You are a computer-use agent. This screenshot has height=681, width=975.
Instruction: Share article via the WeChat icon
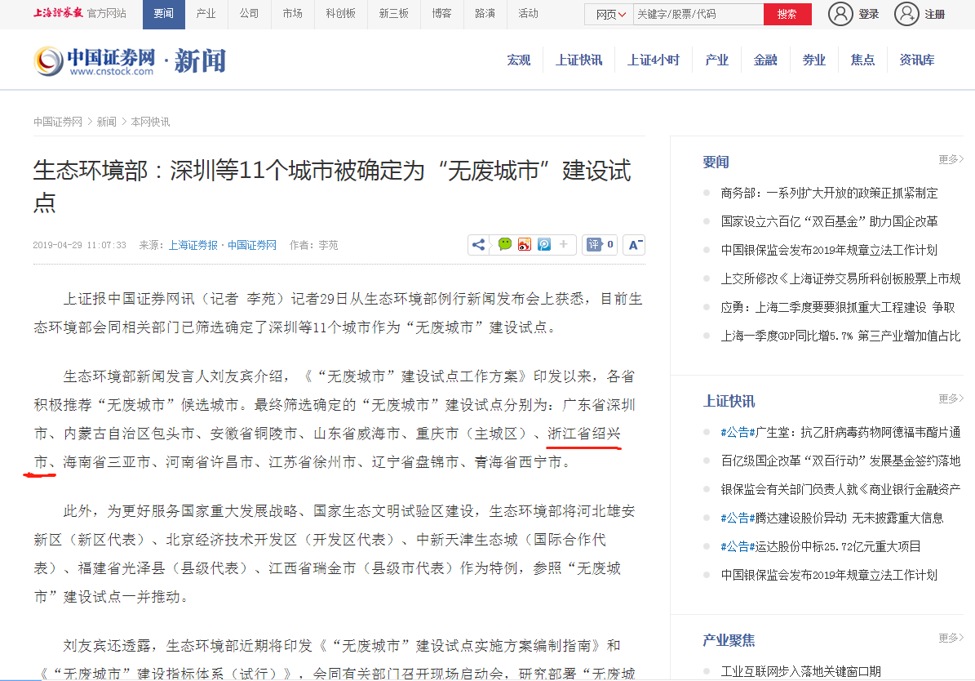[505, 244]
